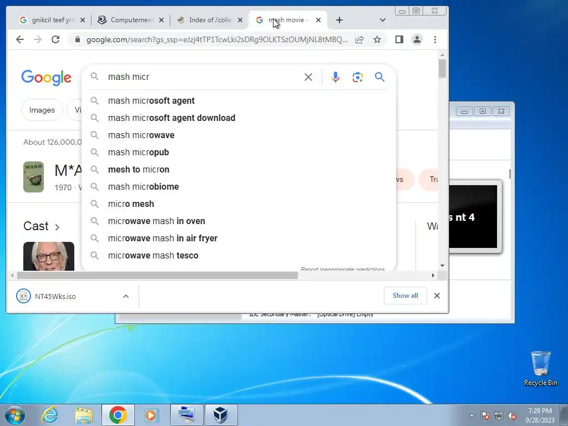
Task: Click Show all downloads button
Action: (x=405, y=296)
